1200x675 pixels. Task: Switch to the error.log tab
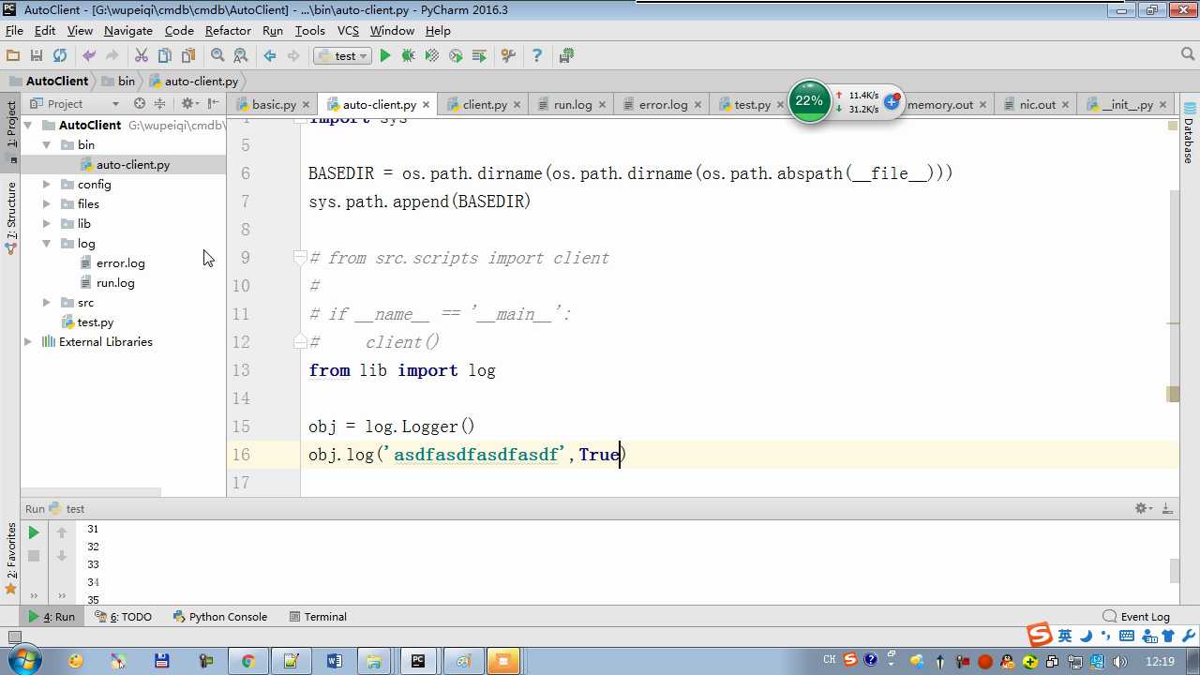point(663,105)
